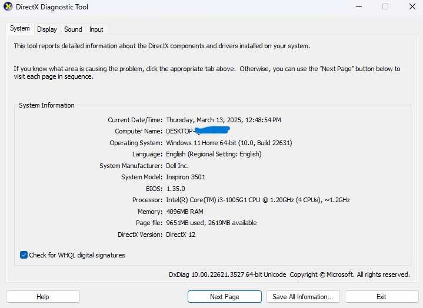Click the DirectX 12 version value
This screenshot has width=423, height=308.
[181, 235]
